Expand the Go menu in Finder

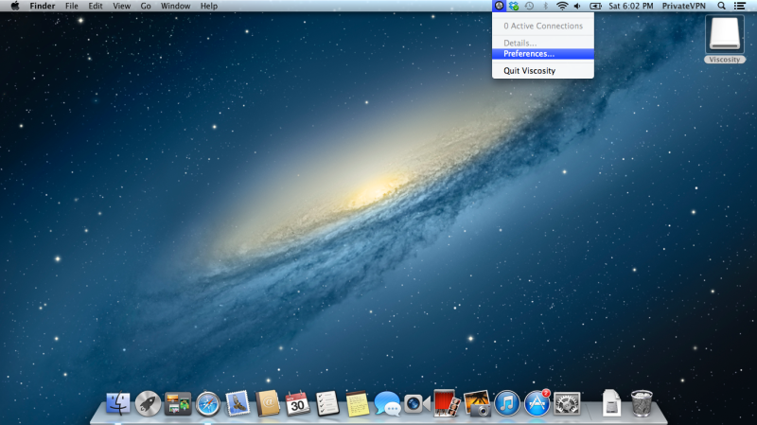pos(146,6)
